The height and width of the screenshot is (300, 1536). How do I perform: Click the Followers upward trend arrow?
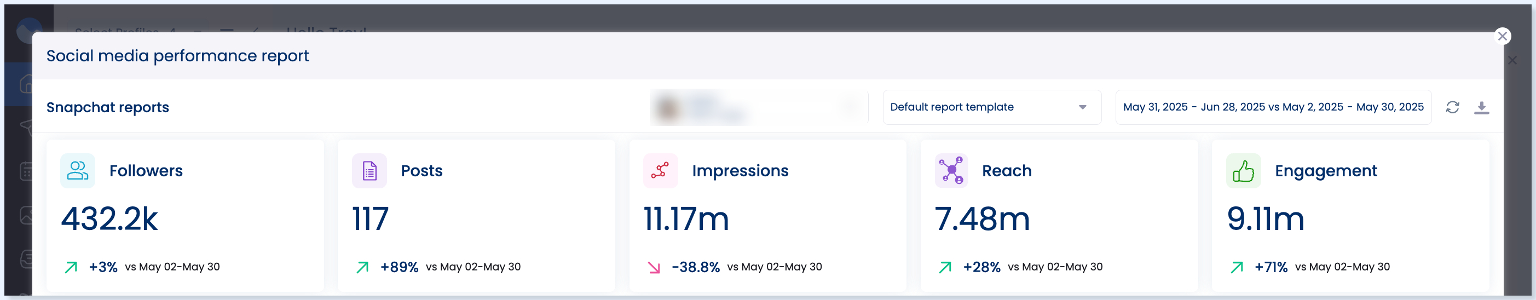tap(71, 267)
